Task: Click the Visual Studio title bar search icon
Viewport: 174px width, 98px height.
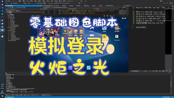Action: tap(81, 1)
